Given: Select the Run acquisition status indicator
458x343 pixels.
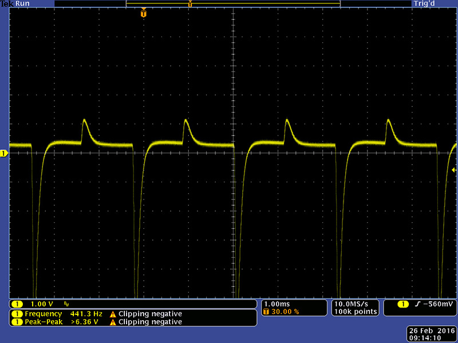Looking at the screenshot, I should pos(23,3).
